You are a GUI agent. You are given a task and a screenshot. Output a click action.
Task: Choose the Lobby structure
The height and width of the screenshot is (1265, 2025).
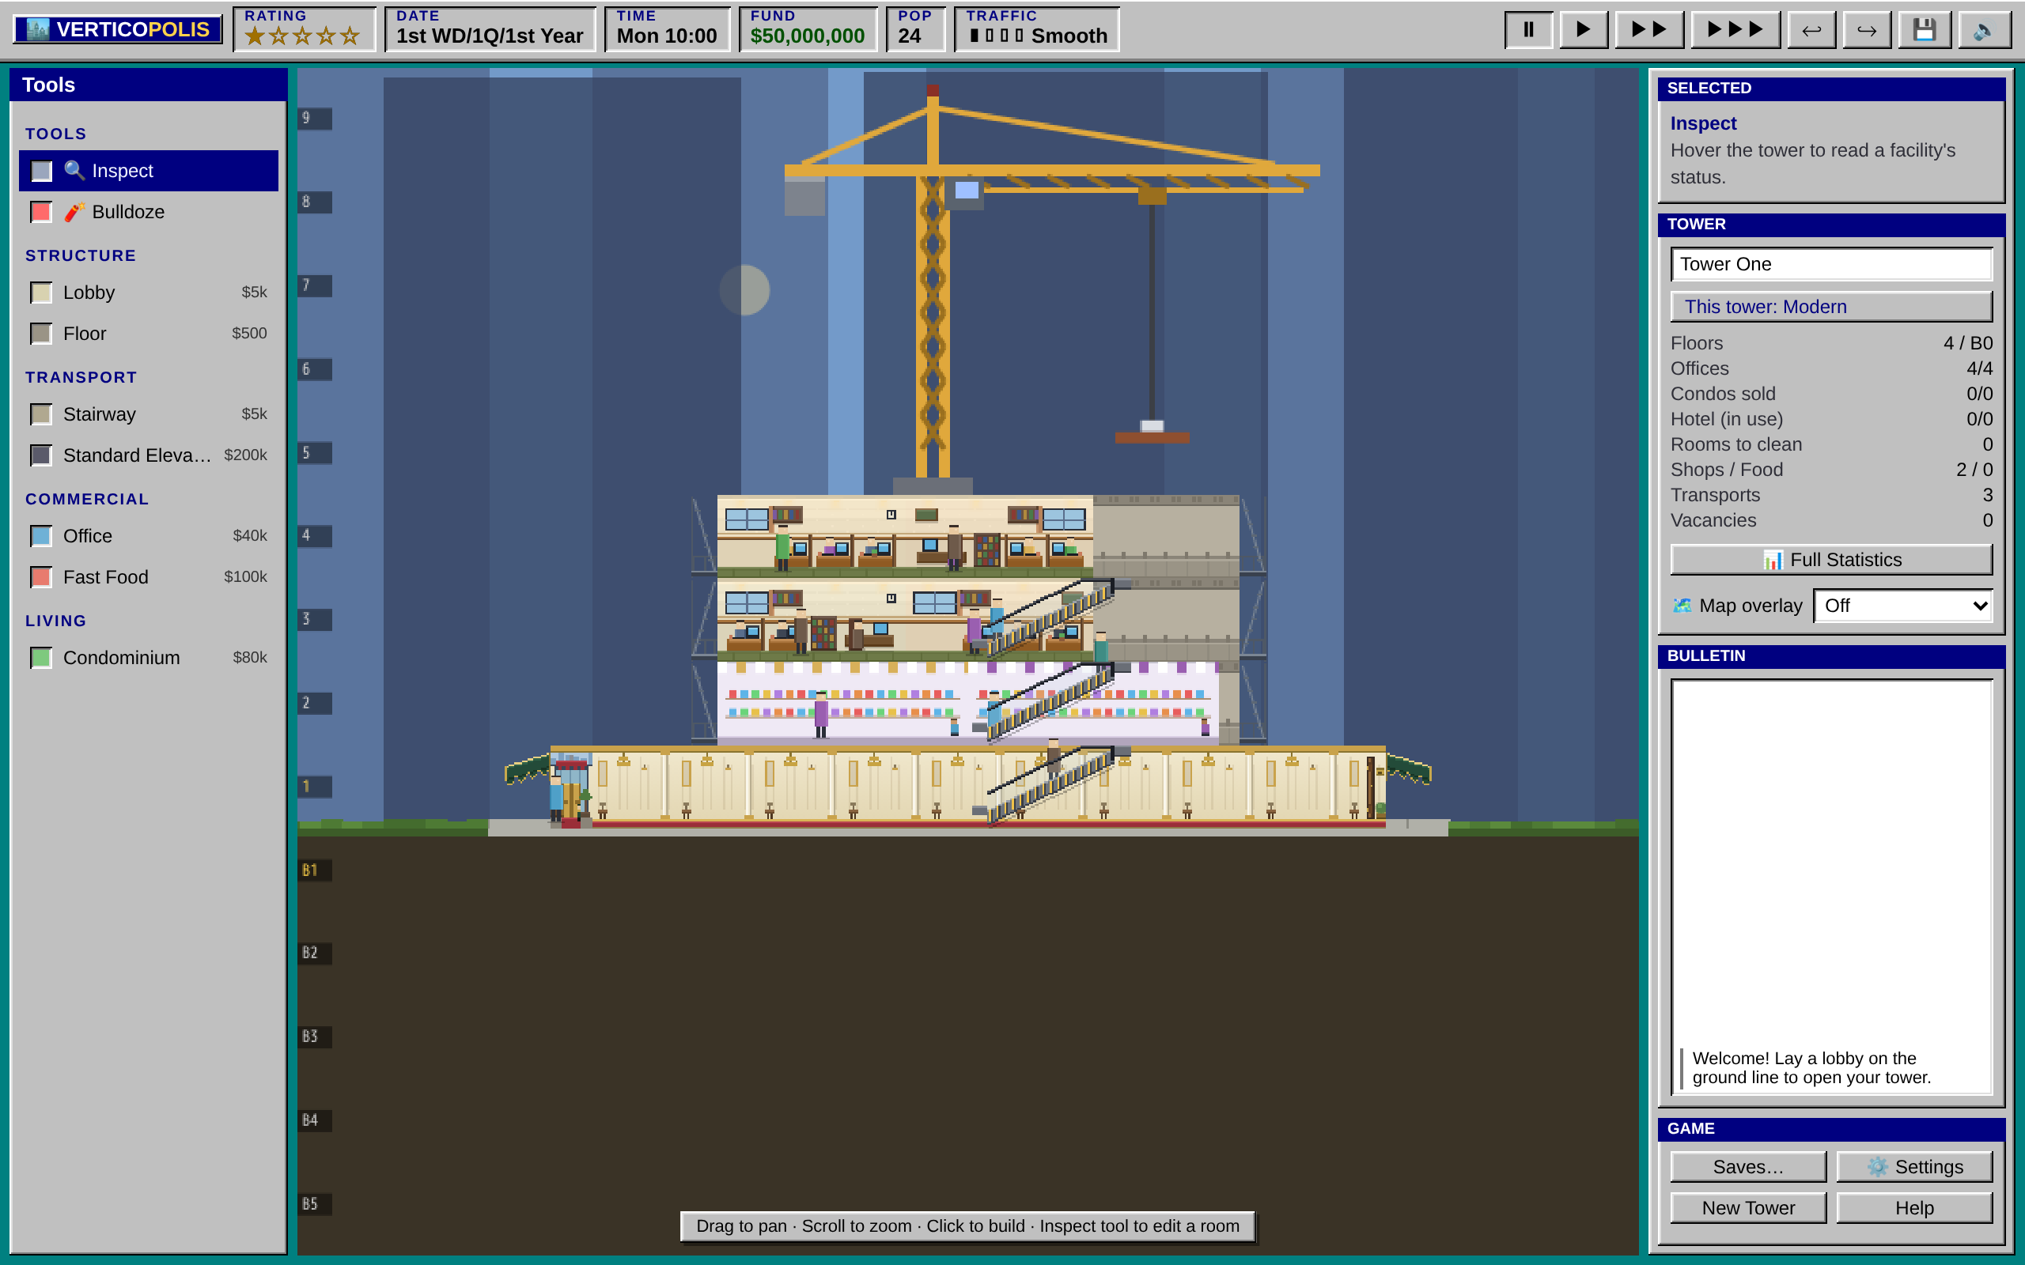tap(148, 292)
